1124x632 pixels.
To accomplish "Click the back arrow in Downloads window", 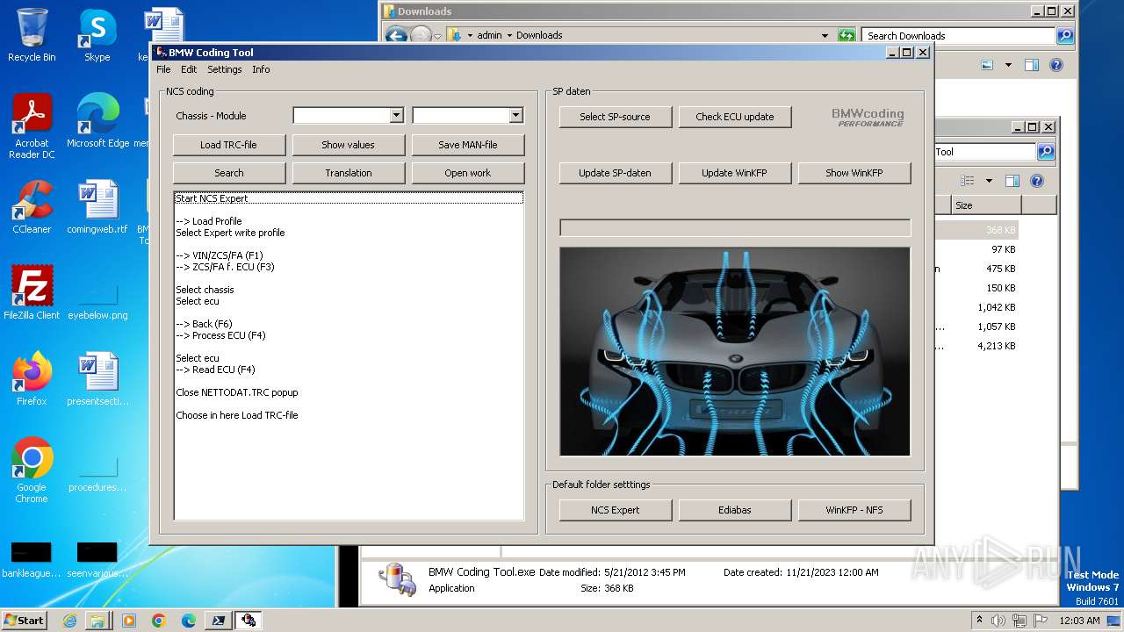I will pyautogui.click(x=396, y=35).
